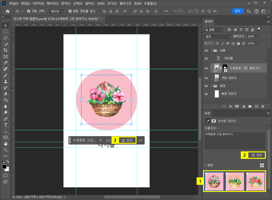
Task: Select the Paint Bucket tool
Action: click(x=5, y=100)
